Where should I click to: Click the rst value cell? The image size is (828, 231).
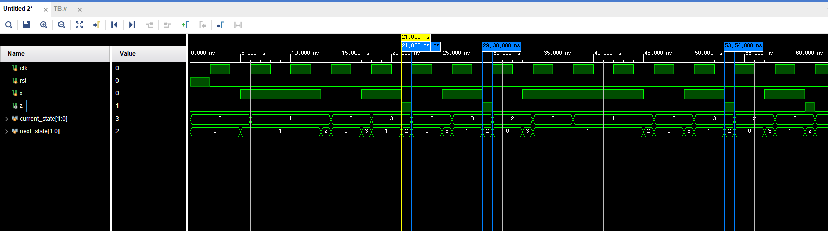149,81
